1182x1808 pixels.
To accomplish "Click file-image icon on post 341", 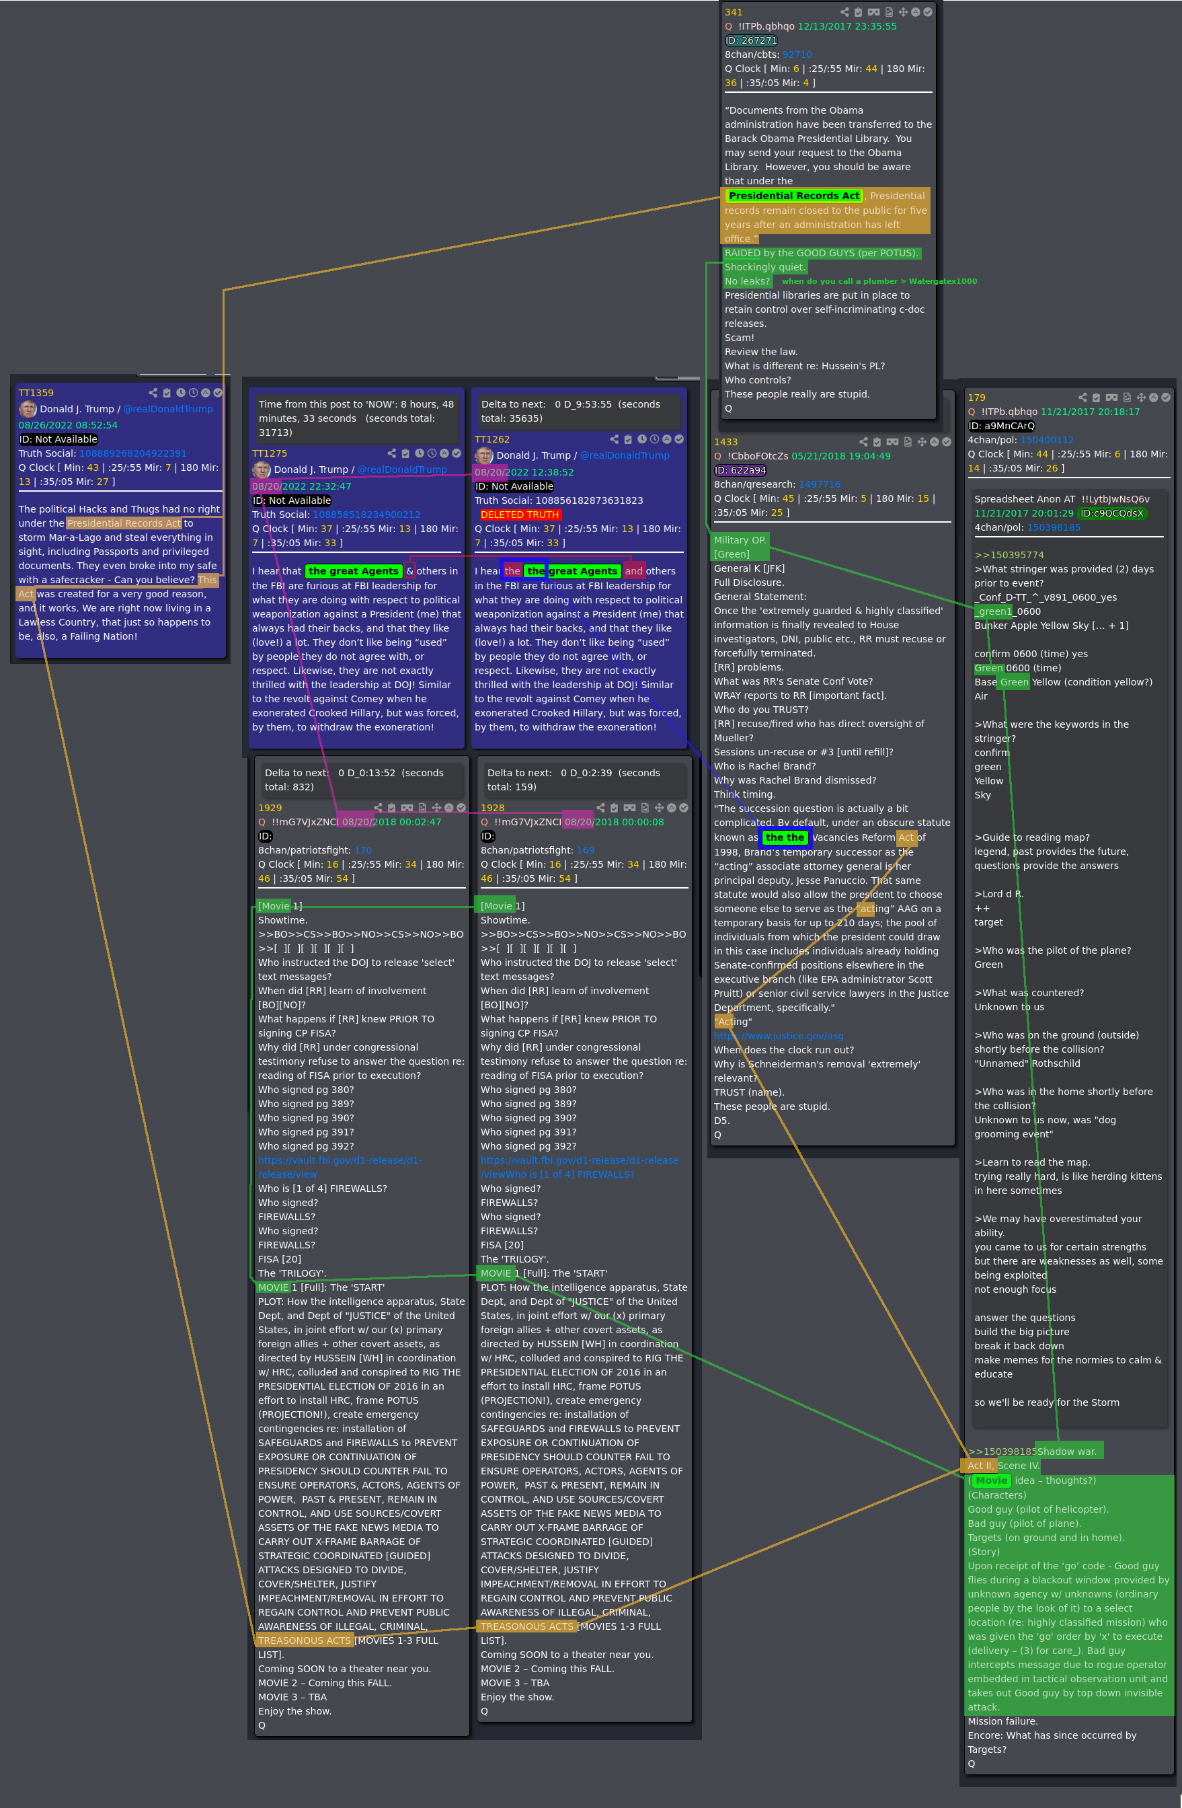I will [889, 12].
